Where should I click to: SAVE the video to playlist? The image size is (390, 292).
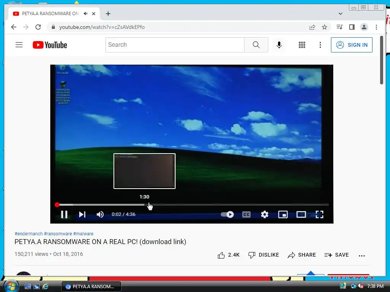337,255
